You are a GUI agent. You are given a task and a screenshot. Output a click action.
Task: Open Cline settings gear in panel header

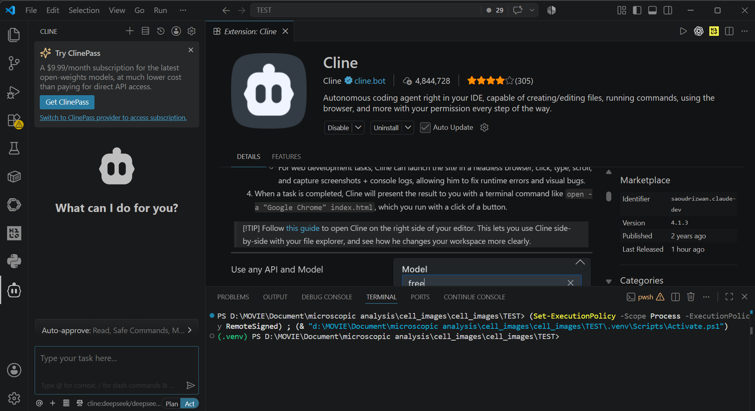click(192, 31)
